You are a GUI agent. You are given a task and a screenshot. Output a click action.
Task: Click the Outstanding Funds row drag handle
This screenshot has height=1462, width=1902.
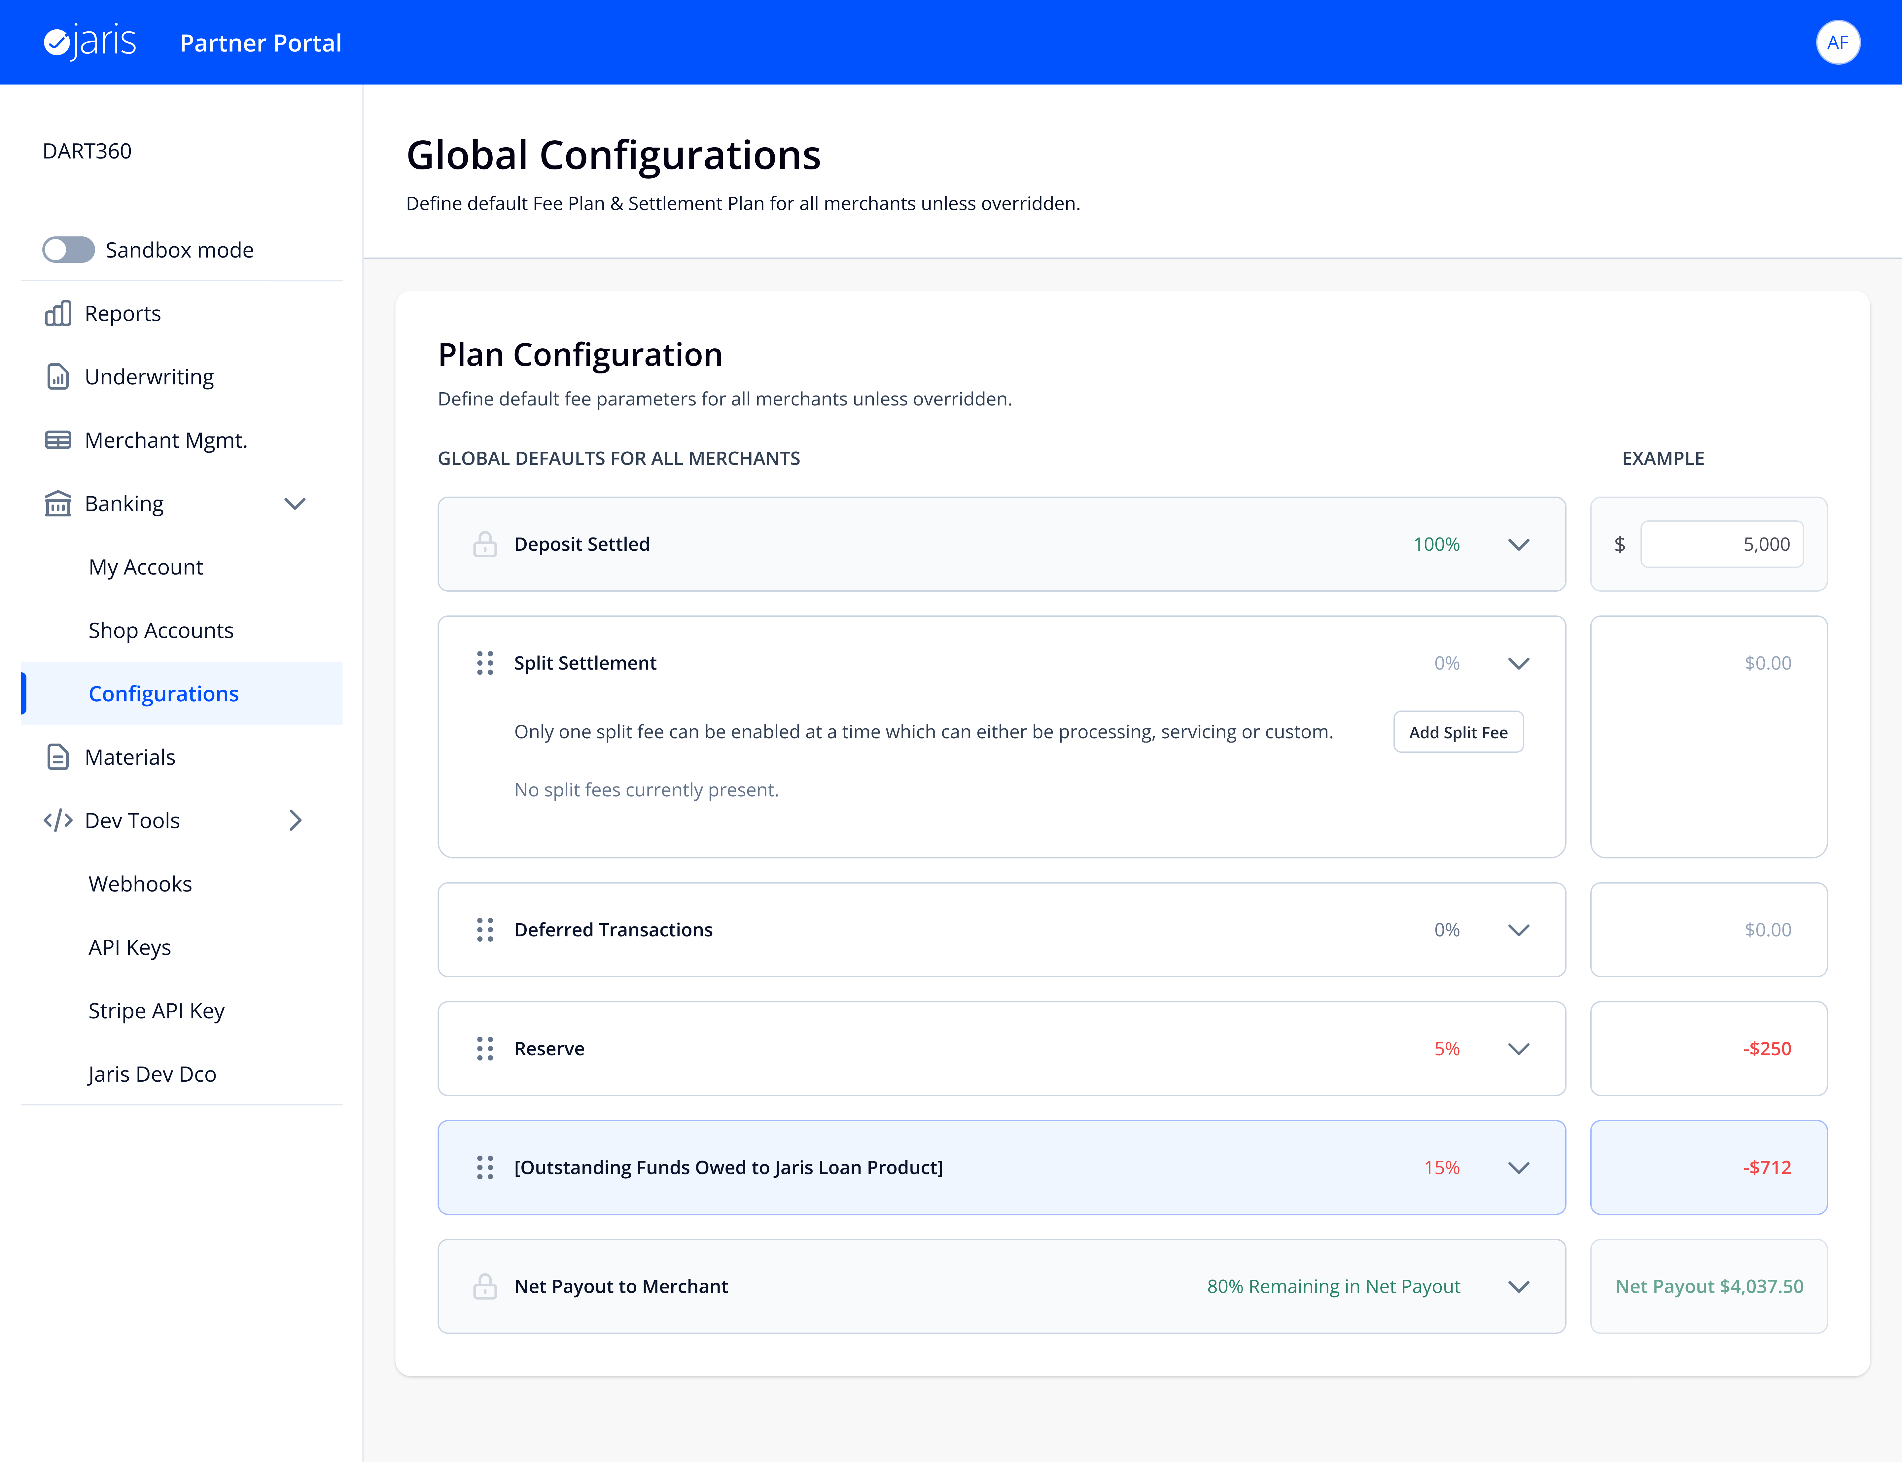tap(485, 1168)
